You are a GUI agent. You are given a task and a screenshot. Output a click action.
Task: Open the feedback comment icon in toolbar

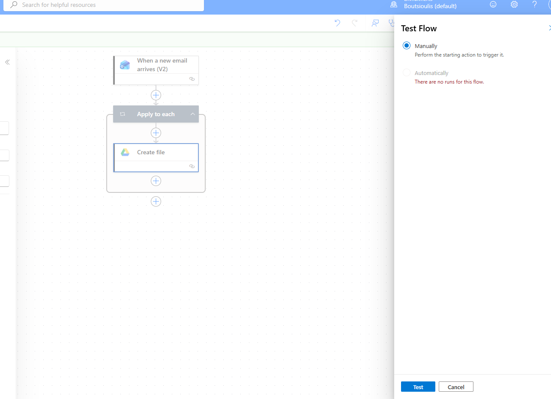(375, 23)
